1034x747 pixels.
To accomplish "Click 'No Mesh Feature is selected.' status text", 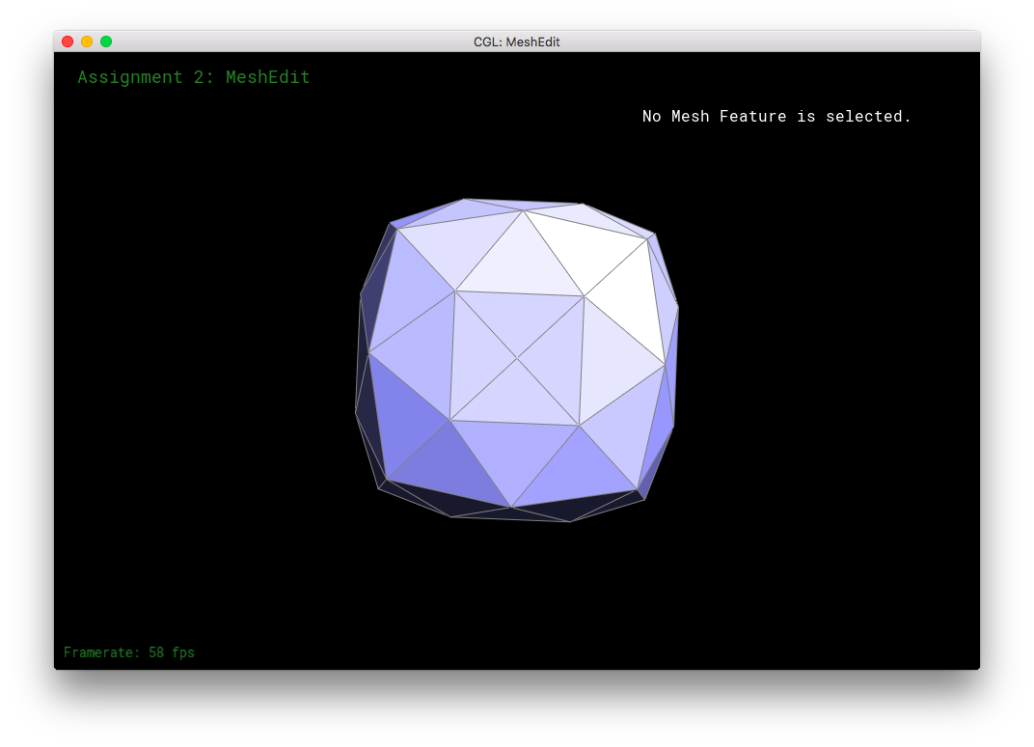I will pyautogui.click(x=776, y=116).
